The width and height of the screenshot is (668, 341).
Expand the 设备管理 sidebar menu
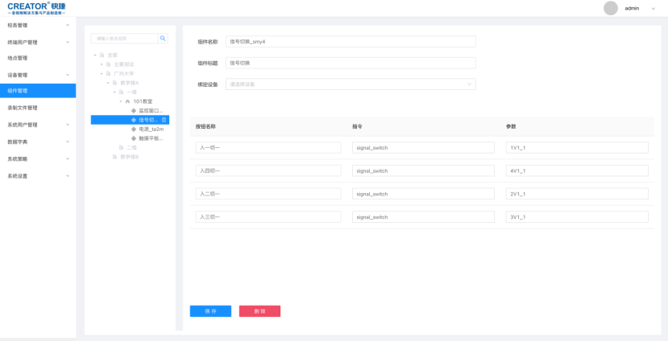pos(37,75)
